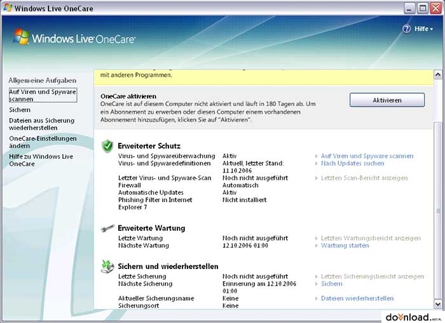Click Nach Updates suchen link
This screenshot has width=445, height=323.
tap(352, 164)
